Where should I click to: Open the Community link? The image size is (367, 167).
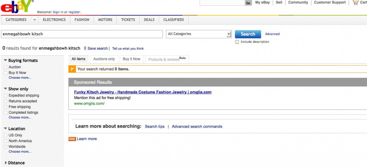coord(298,3)
